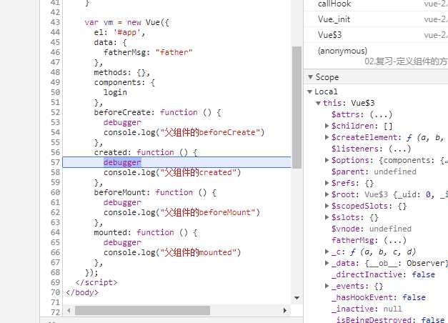Click the horizontal scroll-right arrow

pos(284,310)
